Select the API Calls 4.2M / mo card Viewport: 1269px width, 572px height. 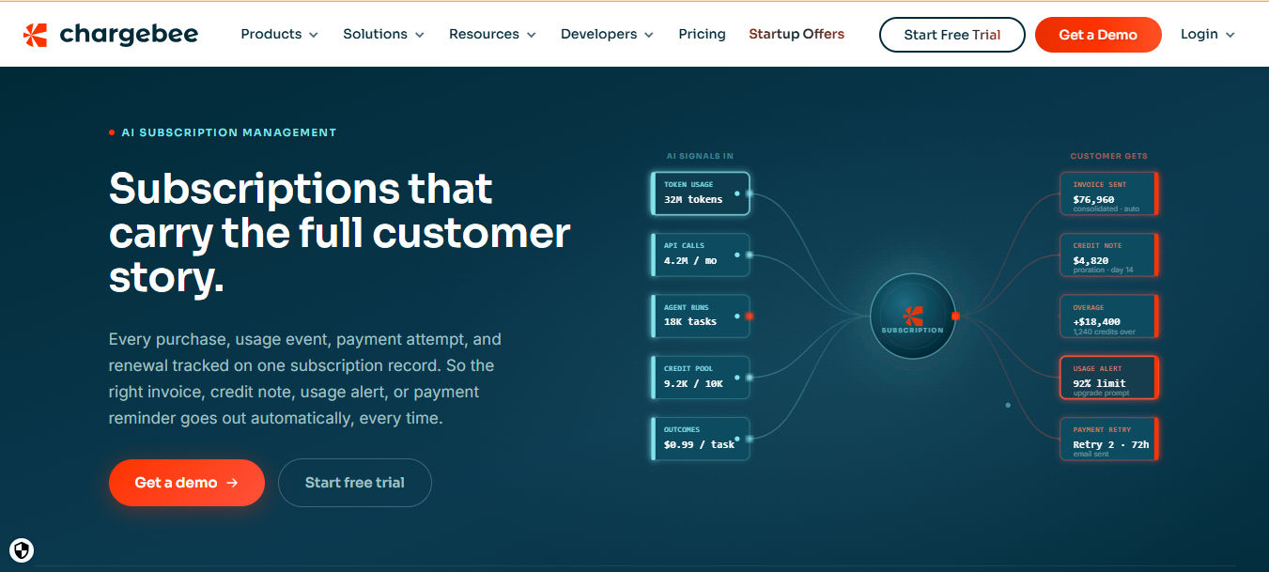701,255
